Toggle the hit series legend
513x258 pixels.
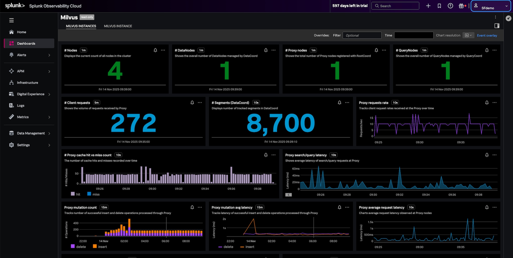tap(76, 194)
